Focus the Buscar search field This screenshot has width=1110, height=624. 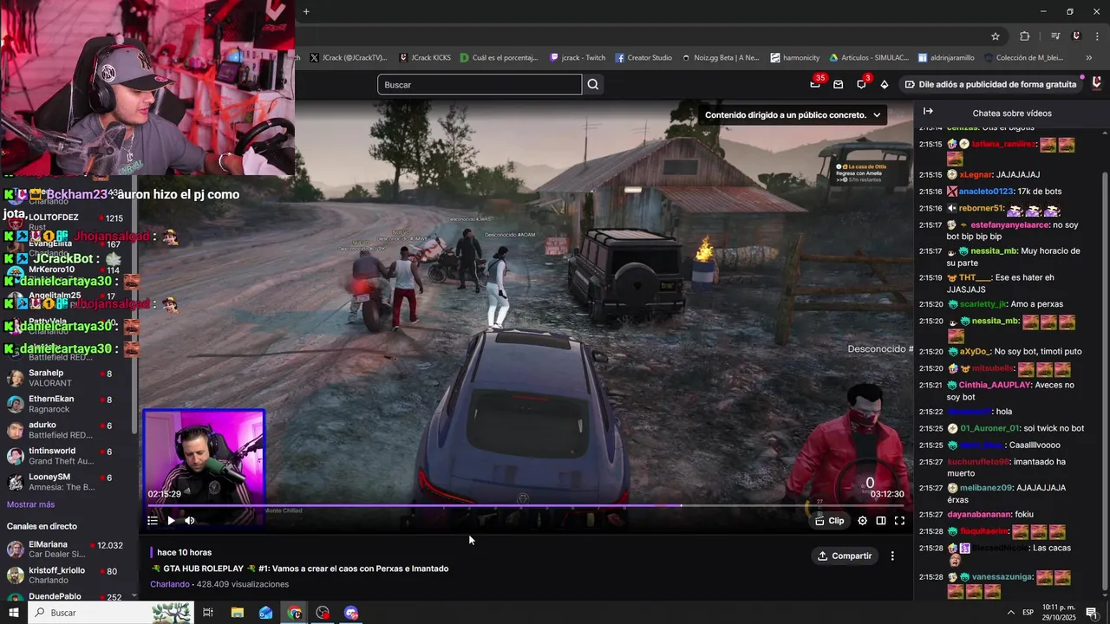(480, 85)
